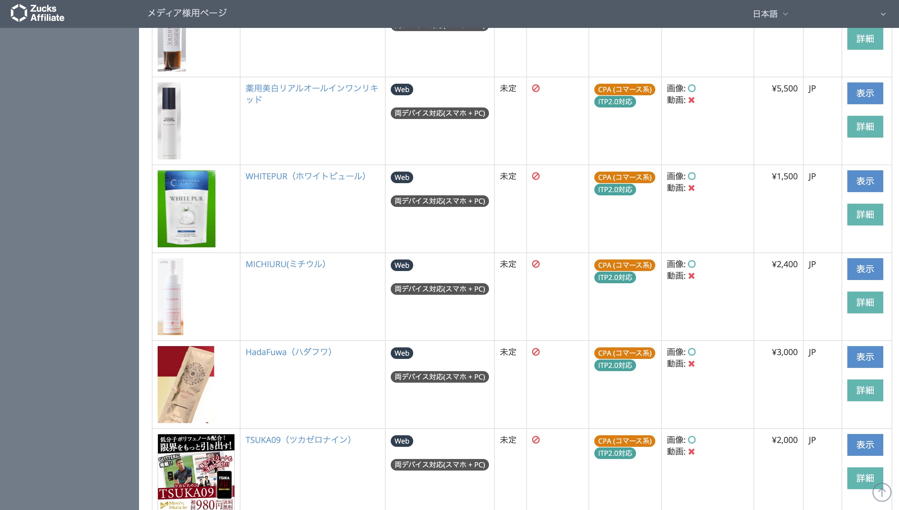Screen dimensions: 899x510
Task: Click the red X video icon in TSUKA09 row
Action: [692, 452]
